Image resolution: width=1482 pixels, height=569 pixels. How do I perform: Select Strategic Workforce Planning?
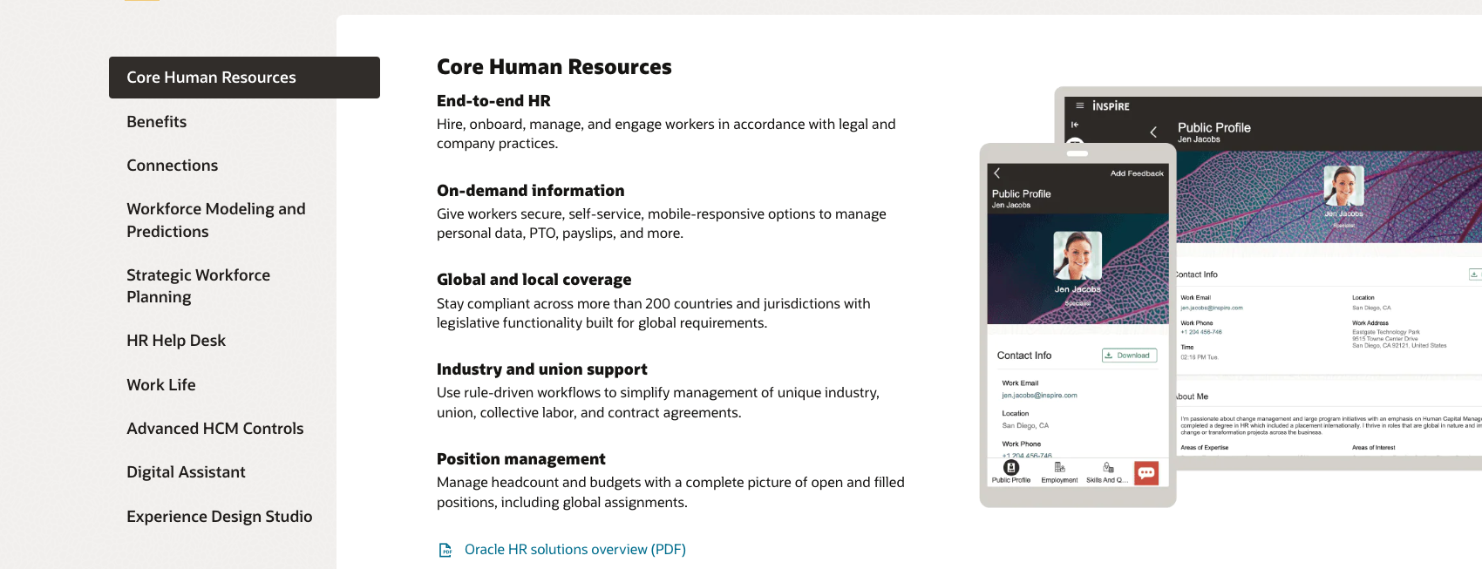[198, 286]
